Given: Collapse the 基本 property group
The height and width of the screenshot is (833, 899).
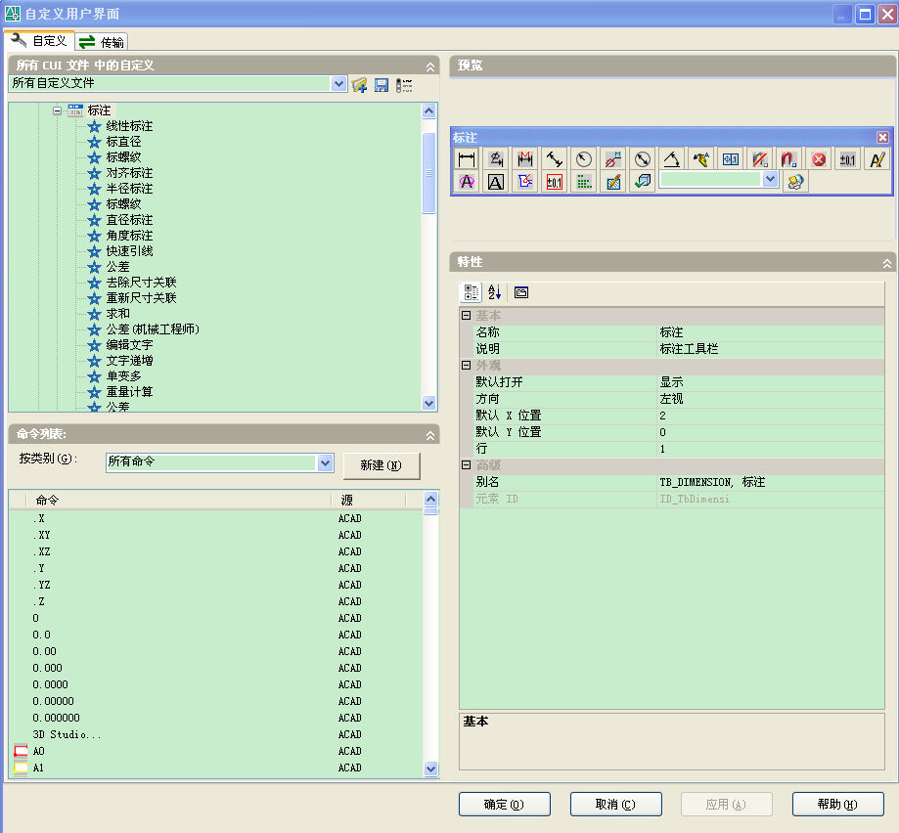Looking at the screenshot, I should [466, 315].
